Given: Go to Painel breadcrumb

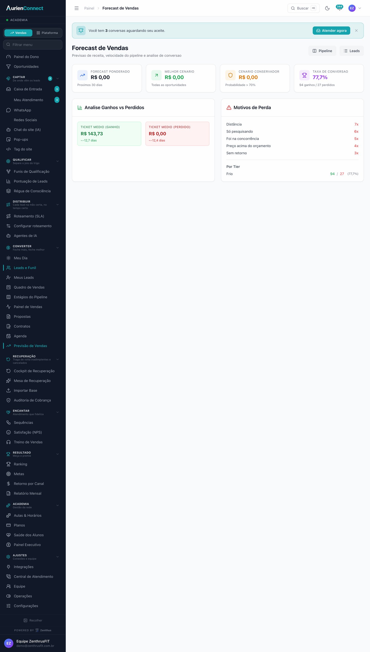Looking at the screenshot, I should pos(89,8).
